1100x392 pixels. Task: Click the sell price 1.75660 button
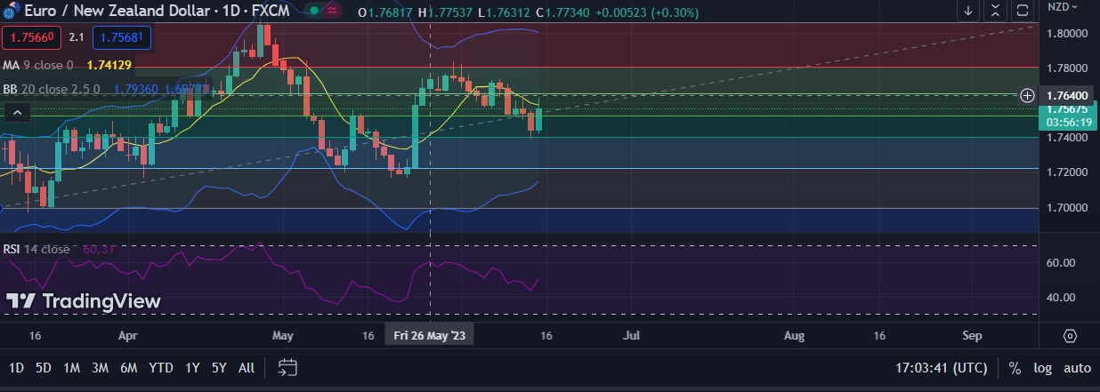[32, 37]
